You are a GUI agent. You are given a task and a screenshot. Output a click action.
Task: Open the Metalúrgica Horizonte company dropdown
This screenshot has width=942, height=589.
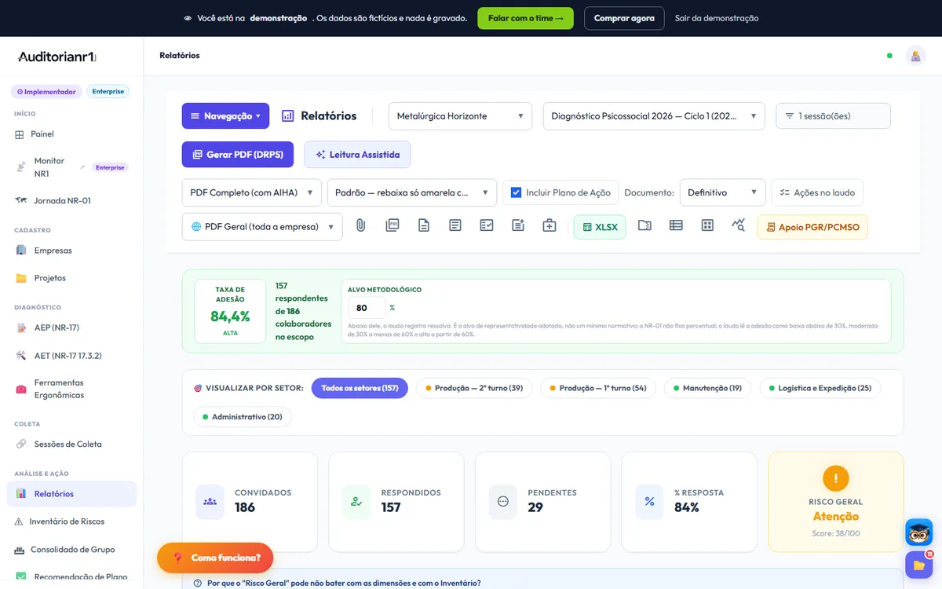[460, 116]
